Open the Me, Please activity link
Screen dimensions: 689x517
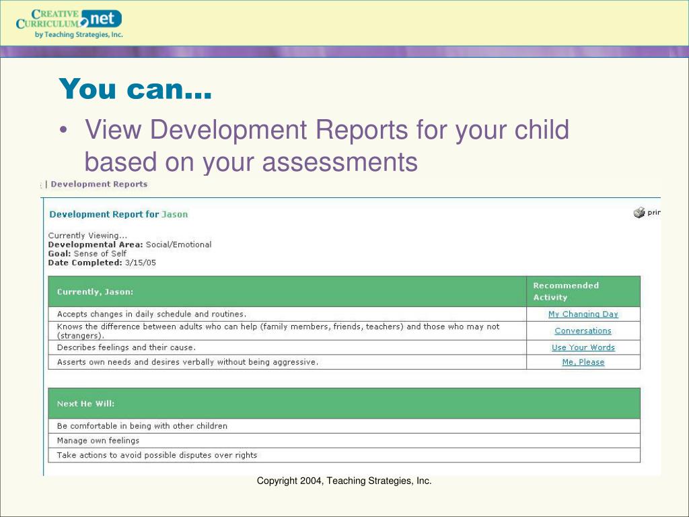(x=583, y=361)
